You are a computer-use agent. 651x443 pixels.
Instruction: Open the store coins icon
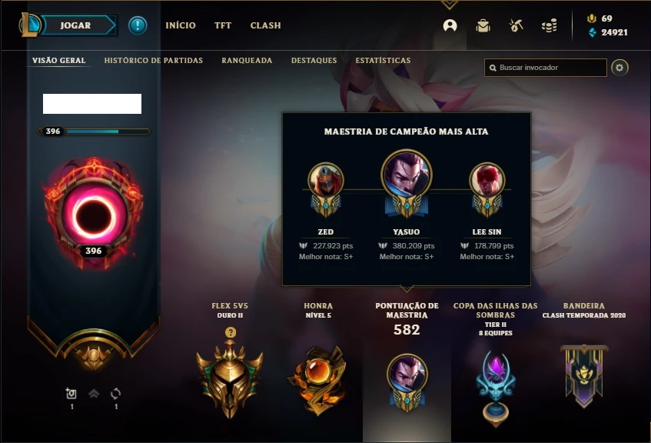coord(549,26)
